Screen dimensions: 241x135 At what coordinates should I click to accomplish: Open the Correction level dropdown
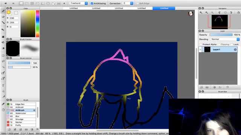[128, 3]
